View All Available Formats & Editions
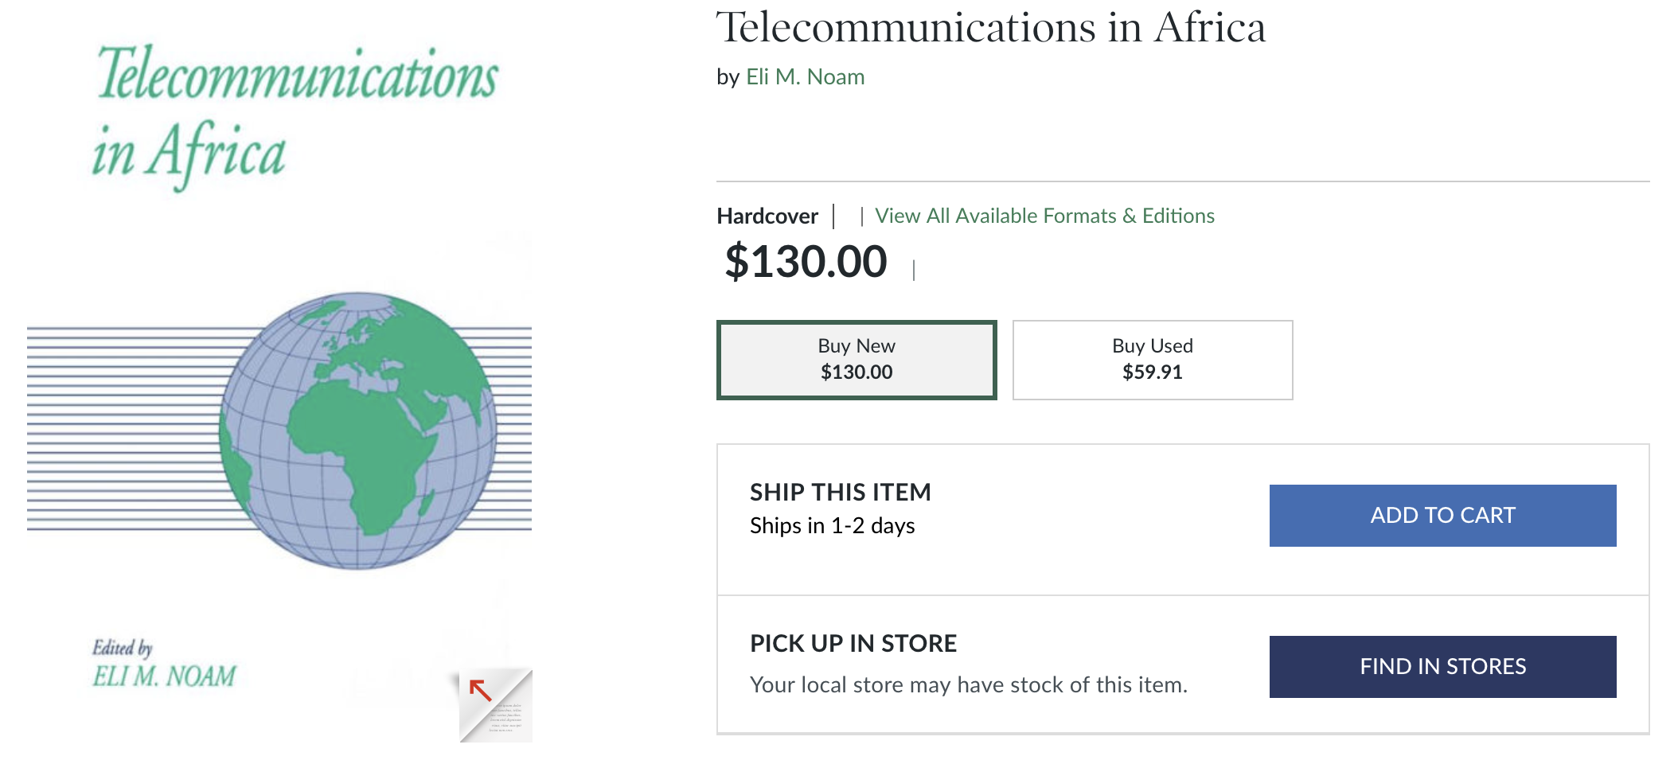The image size is (1678, 764). [x=1044, y=216]
